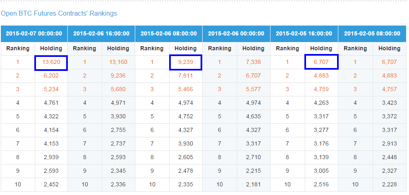Screen dimensions: 409x195
Task: Select the 2015-02-05 08:00:00 column header
Action: 372,33
